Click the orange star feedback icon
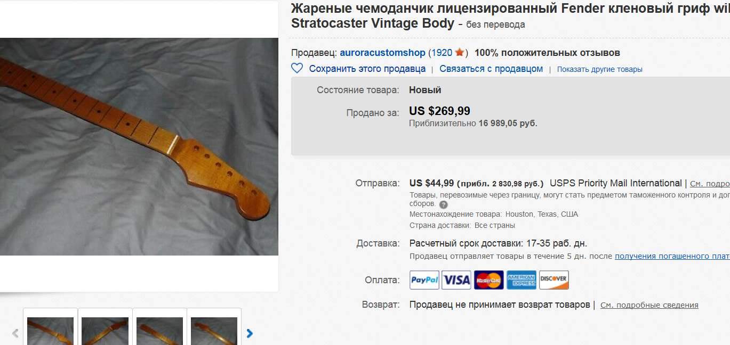730x345 pixels. [x=460, y=53]
